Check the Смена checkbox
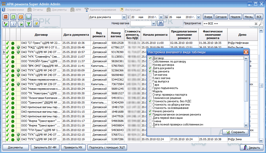 pos(150,121)
